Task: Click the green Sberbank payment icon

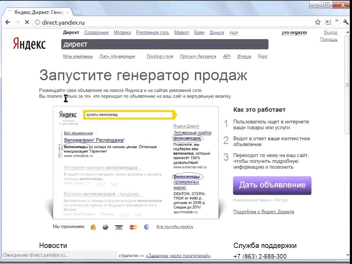Action: pyautogui.click(x=105, y=227)
